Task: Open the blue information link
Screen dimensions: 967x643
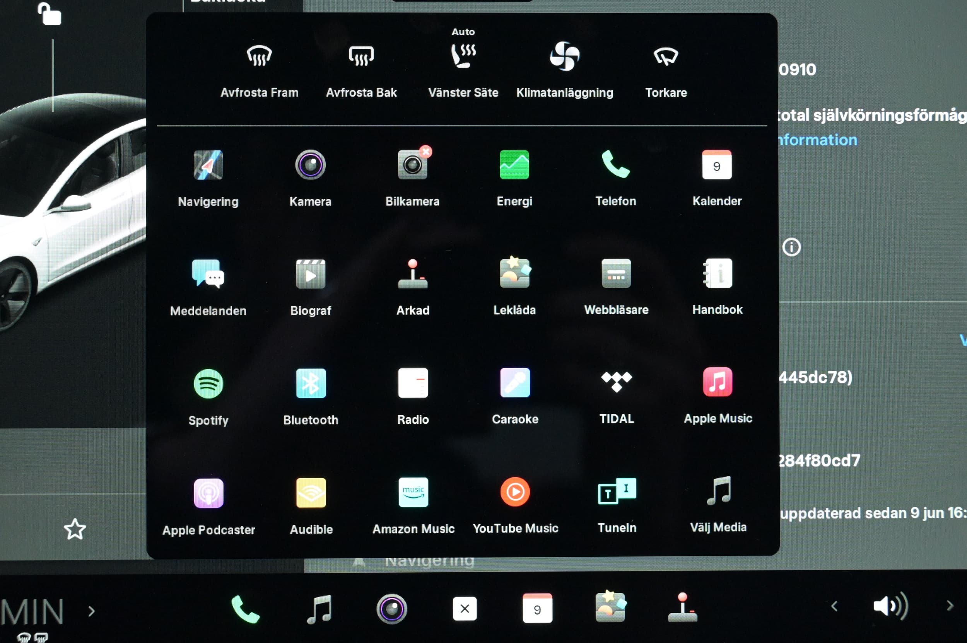Action: (818, 140)
